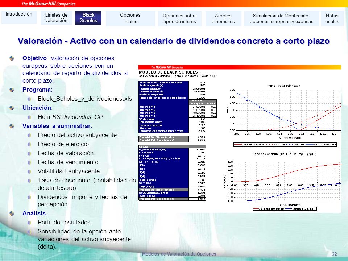Click the Precio del activo subyacente value 9.15

[197, 82]
